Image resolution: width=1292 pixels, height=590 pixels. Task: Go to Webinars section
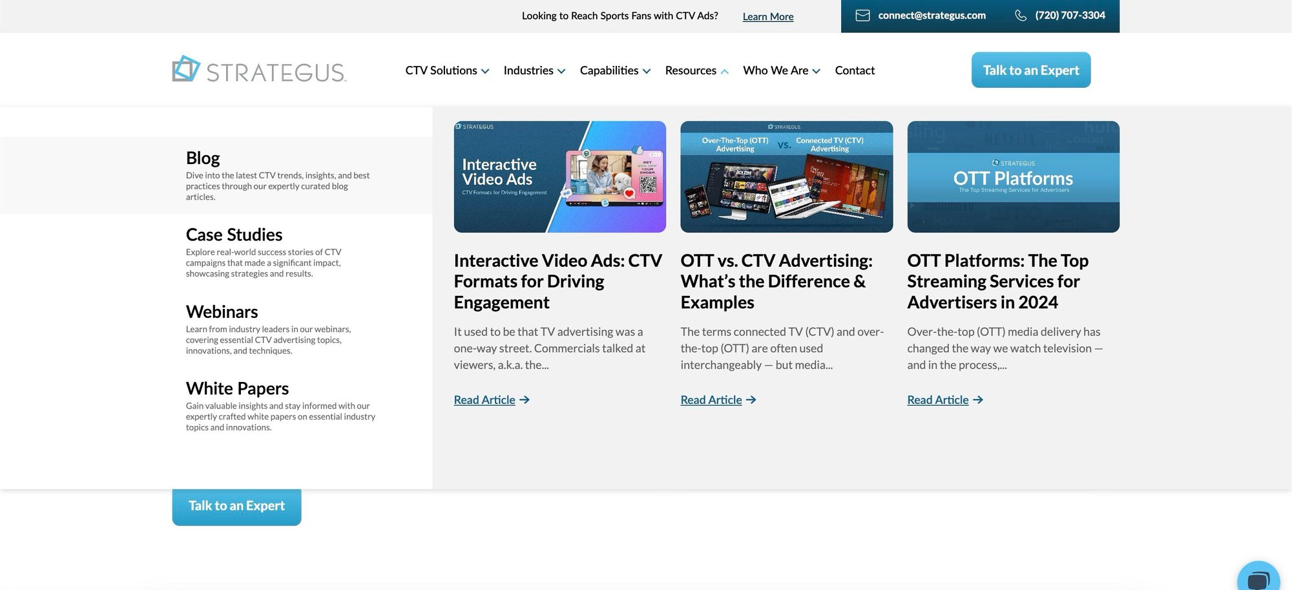tap(222, 311)
